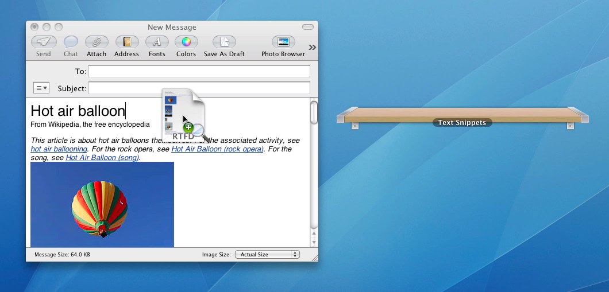609x292 pixels.
Task: Click the Attach paperclip icon
Action: pyautogui.click(x=97, y=42)
